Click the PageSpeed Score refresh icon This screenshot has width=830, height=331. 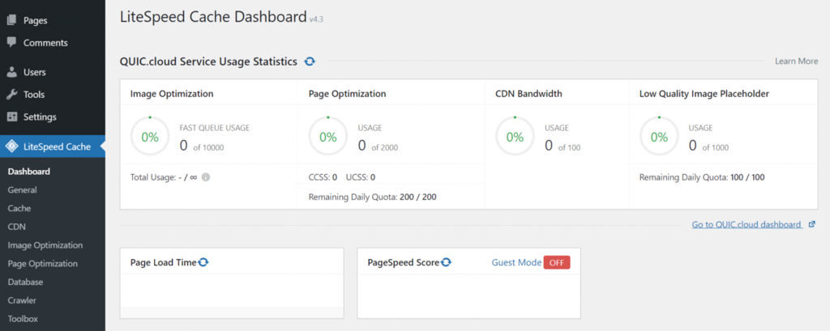pyautogui.click(x=447, y=262)
